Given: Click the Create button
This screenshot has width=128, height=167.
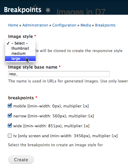Looking at the screenshot, I should click(21, 159).
